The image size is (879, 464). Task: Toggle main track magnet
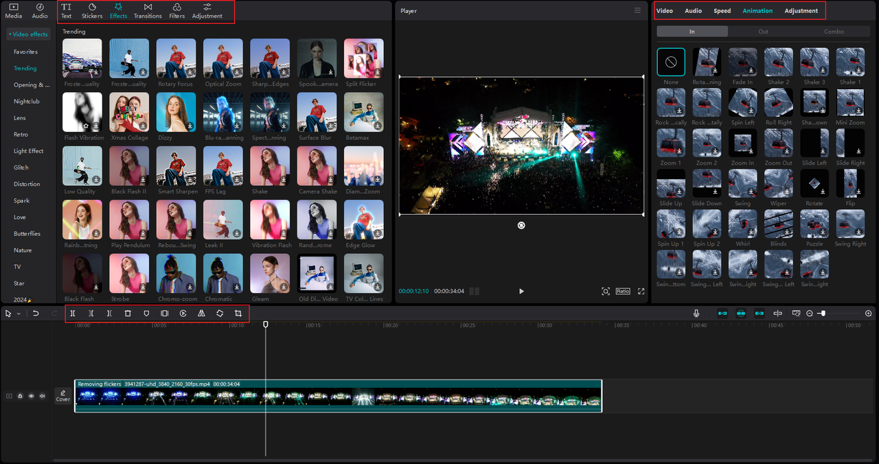[x=722, y=313]
